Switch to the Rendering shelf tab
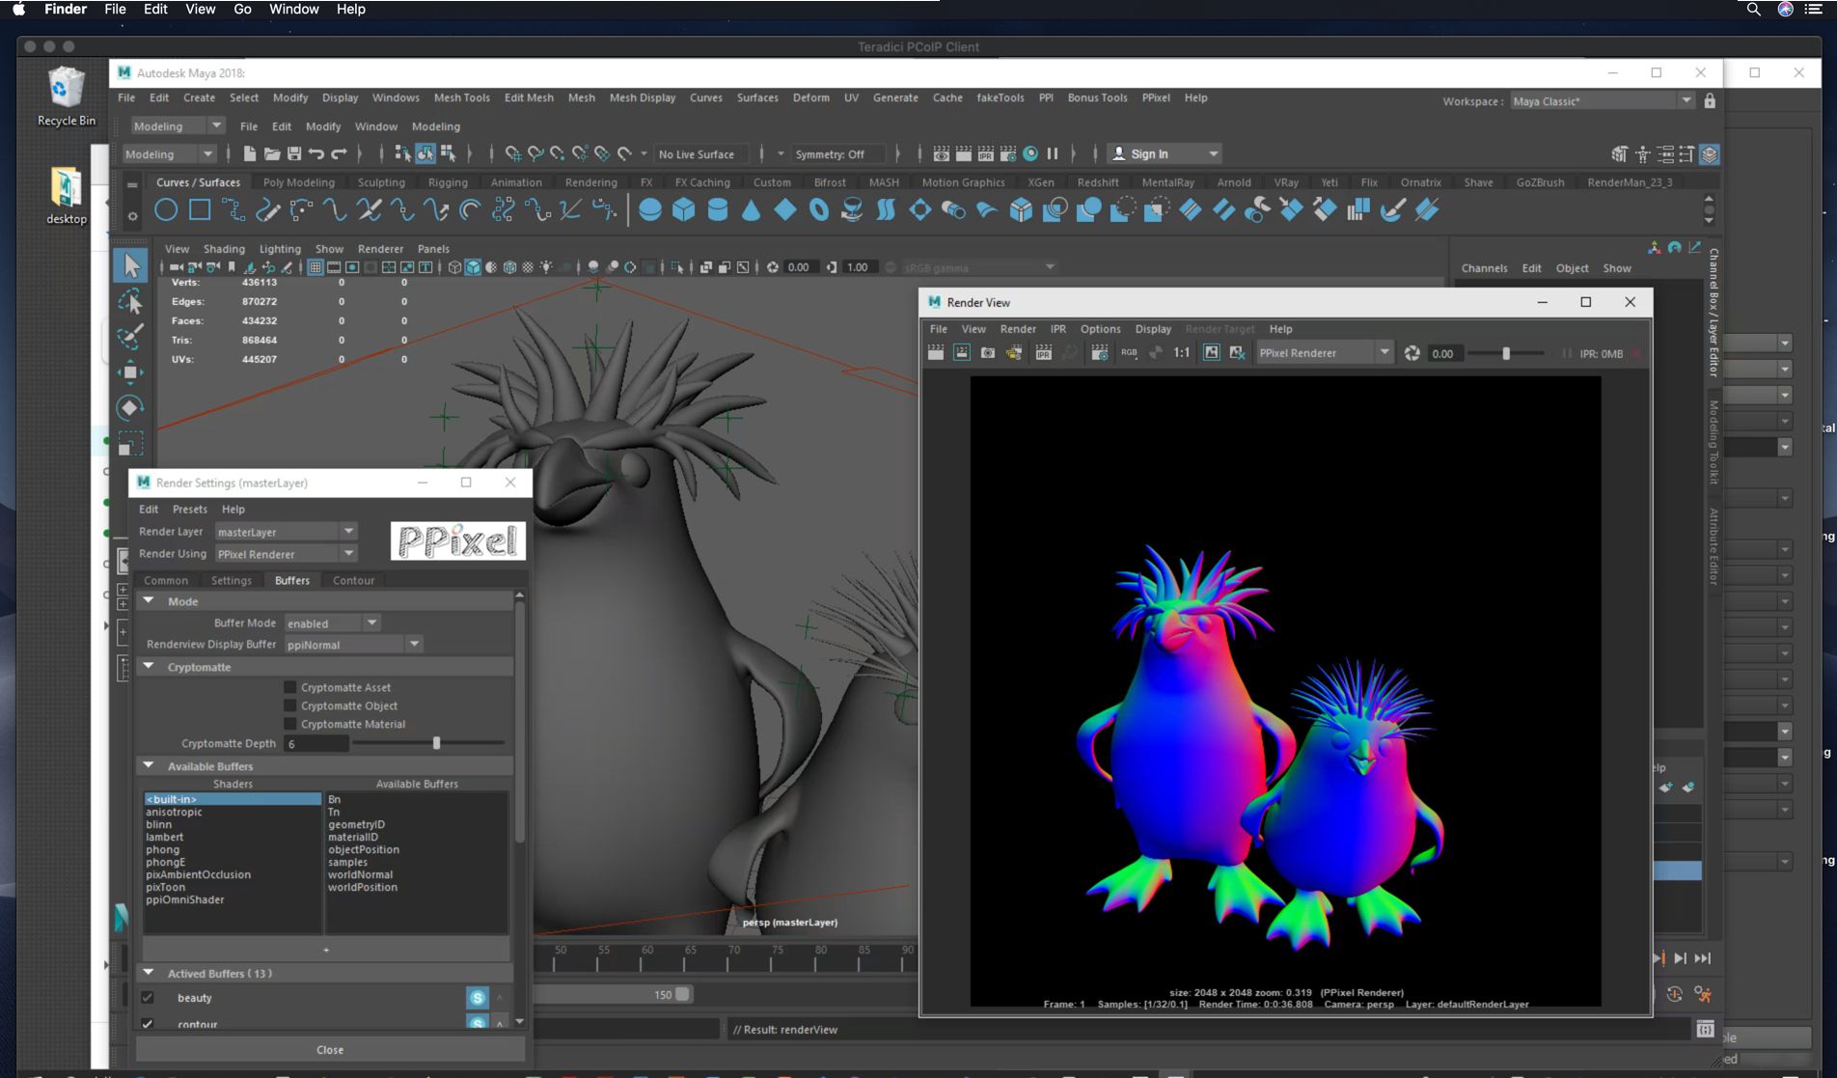This screenshot has height=1078, width=1837. (x=590, y=182)
